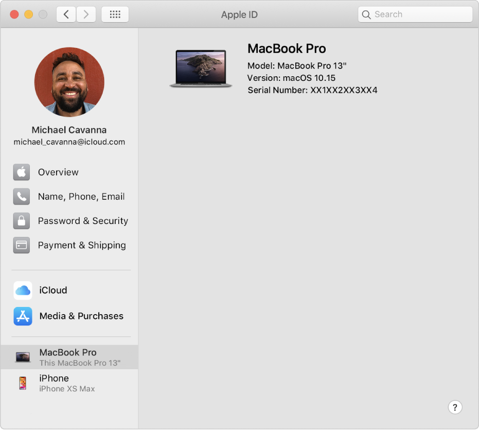Open the iCloud section
The height and width of the screenshot is (430, 479).
(x=53, y=290)
